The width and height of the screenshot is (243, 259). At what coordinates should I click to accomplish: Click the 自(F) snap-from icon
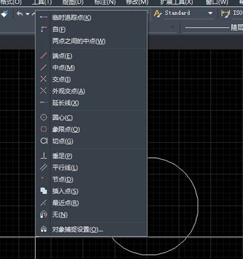click(x=44, y=29)
